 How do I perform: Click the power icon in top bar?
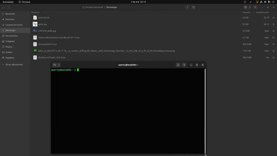(273, 2)
